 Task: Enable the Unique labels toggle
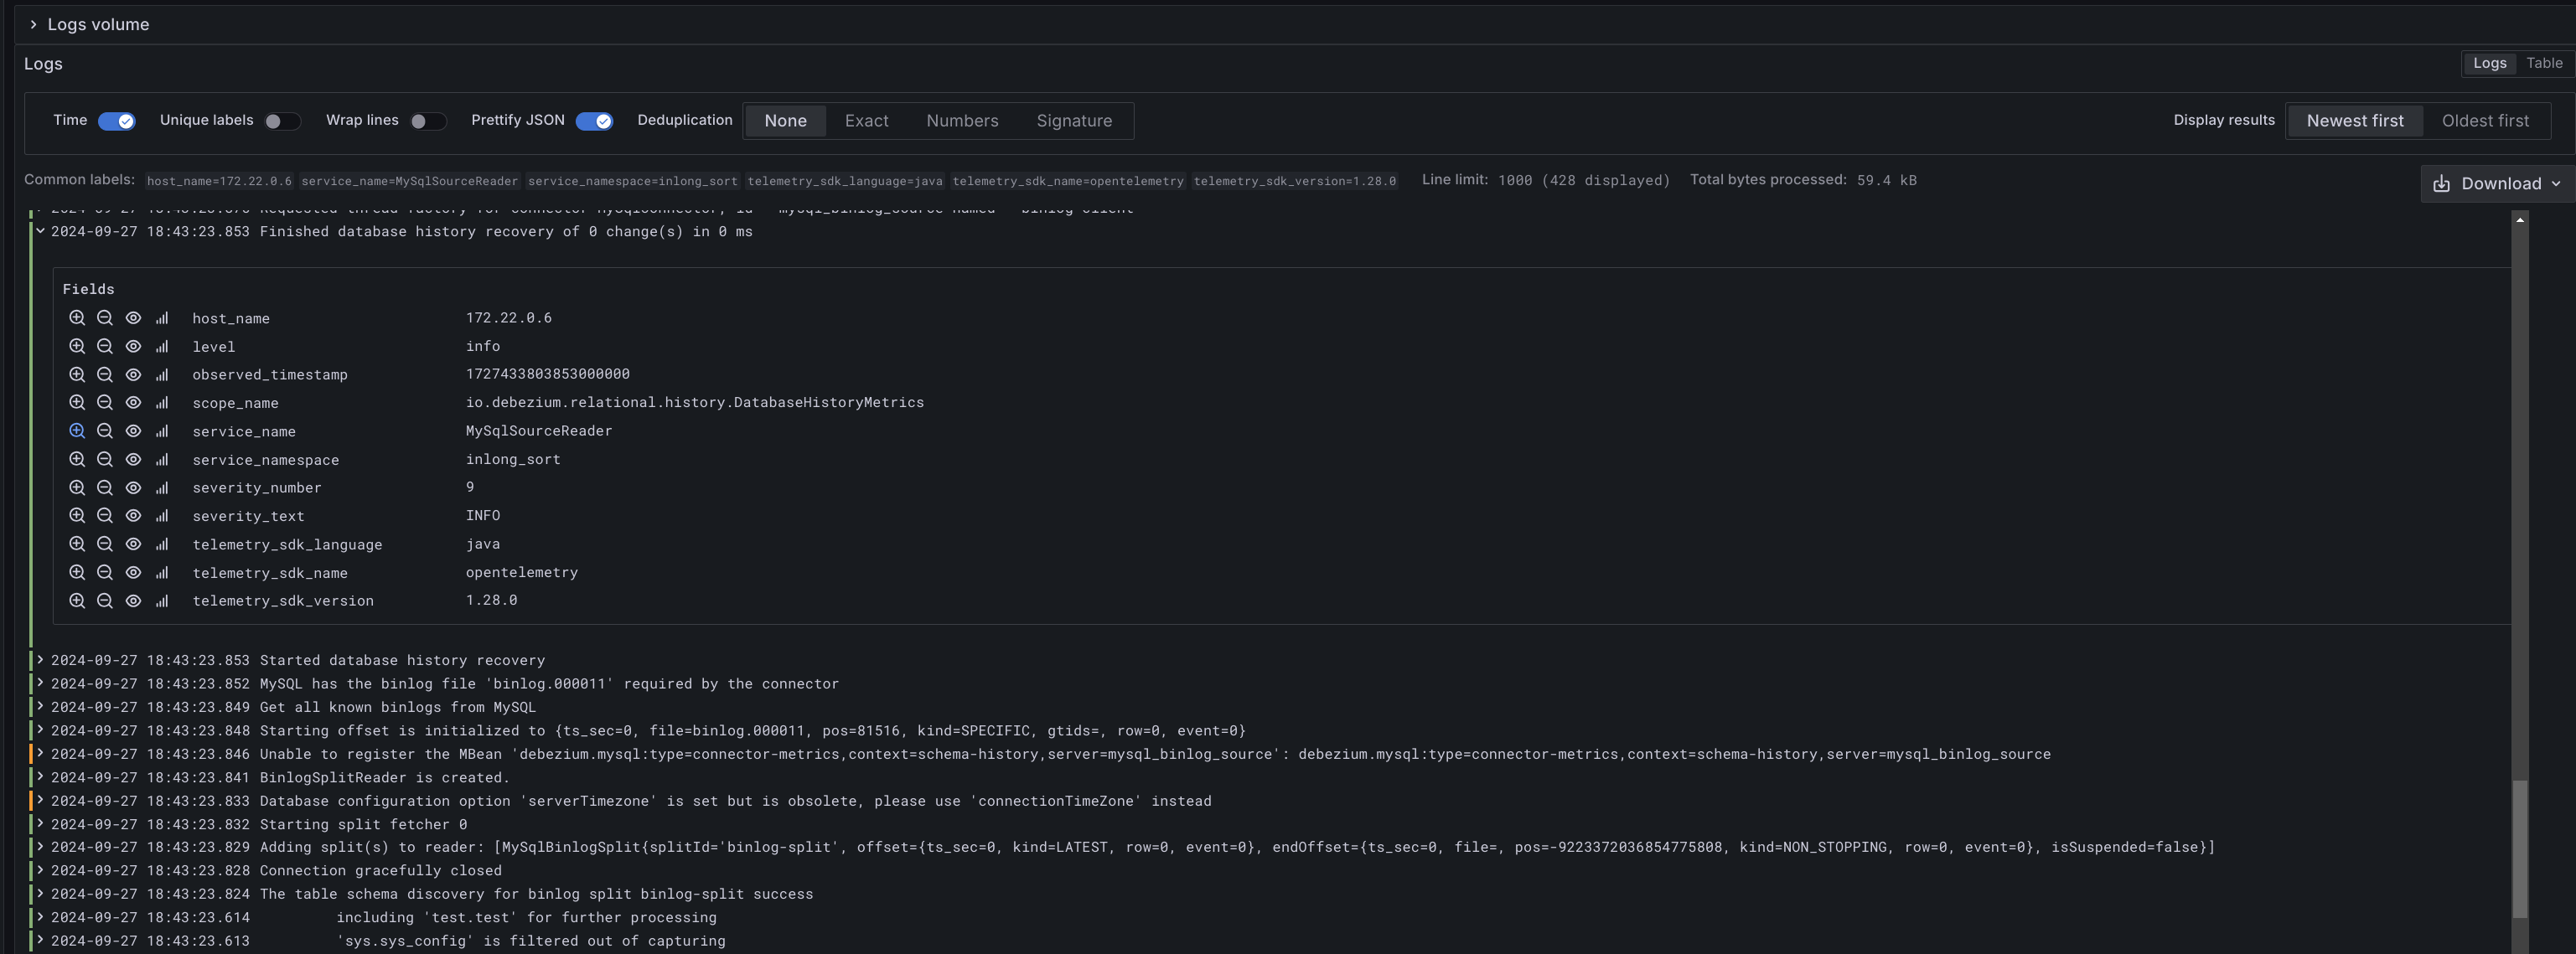tap(281, 120)
